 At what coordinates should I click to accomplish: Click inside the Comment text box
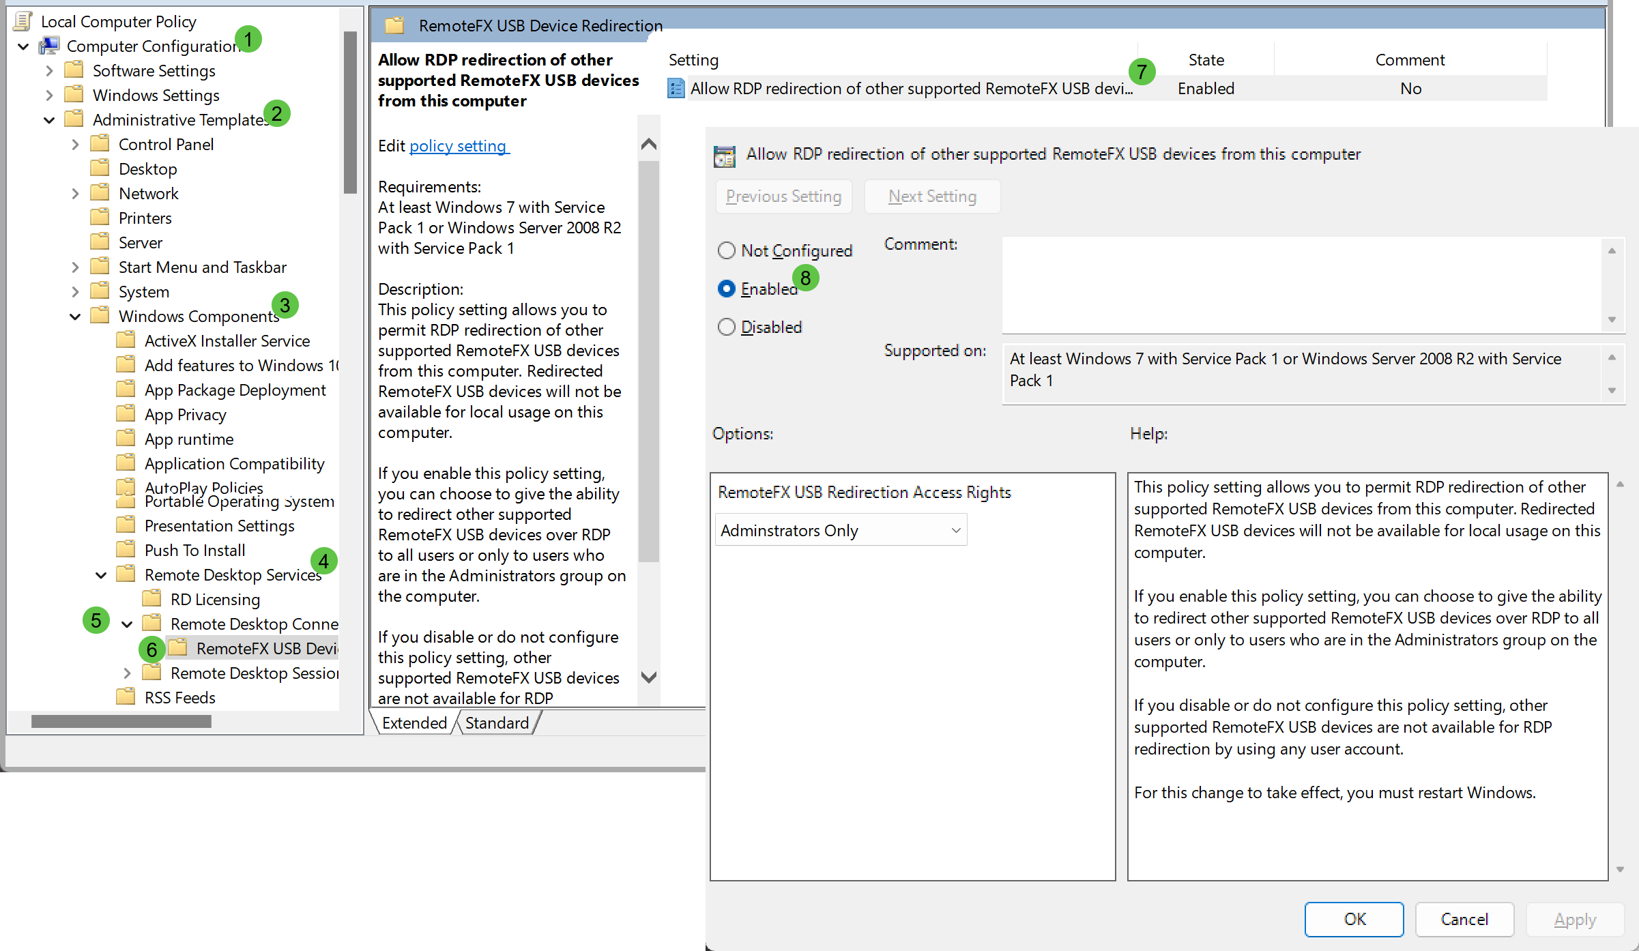[1302, 284]
